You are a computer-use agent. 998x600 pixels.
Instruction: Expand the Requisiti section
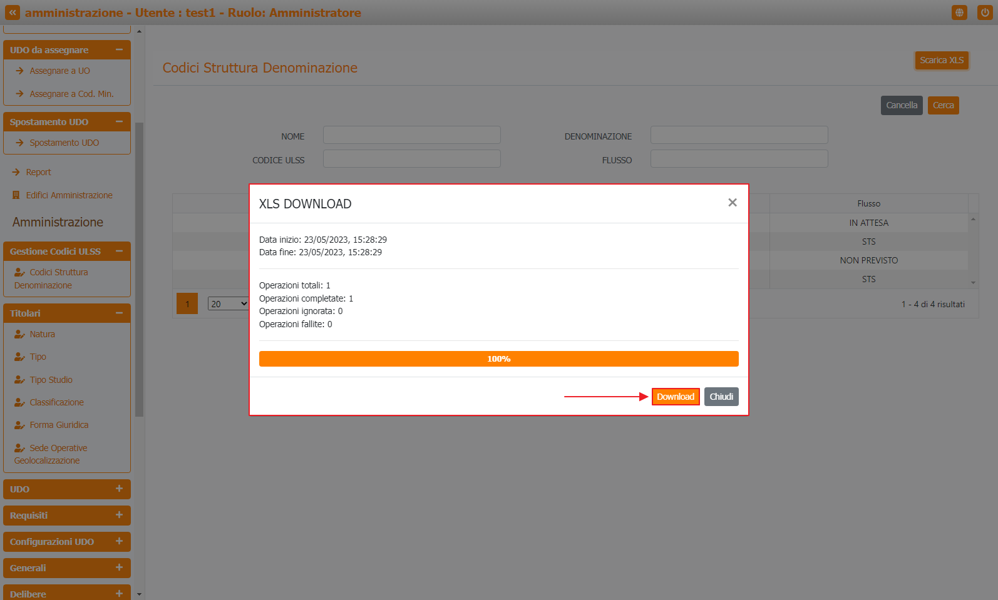click(119, 515)
